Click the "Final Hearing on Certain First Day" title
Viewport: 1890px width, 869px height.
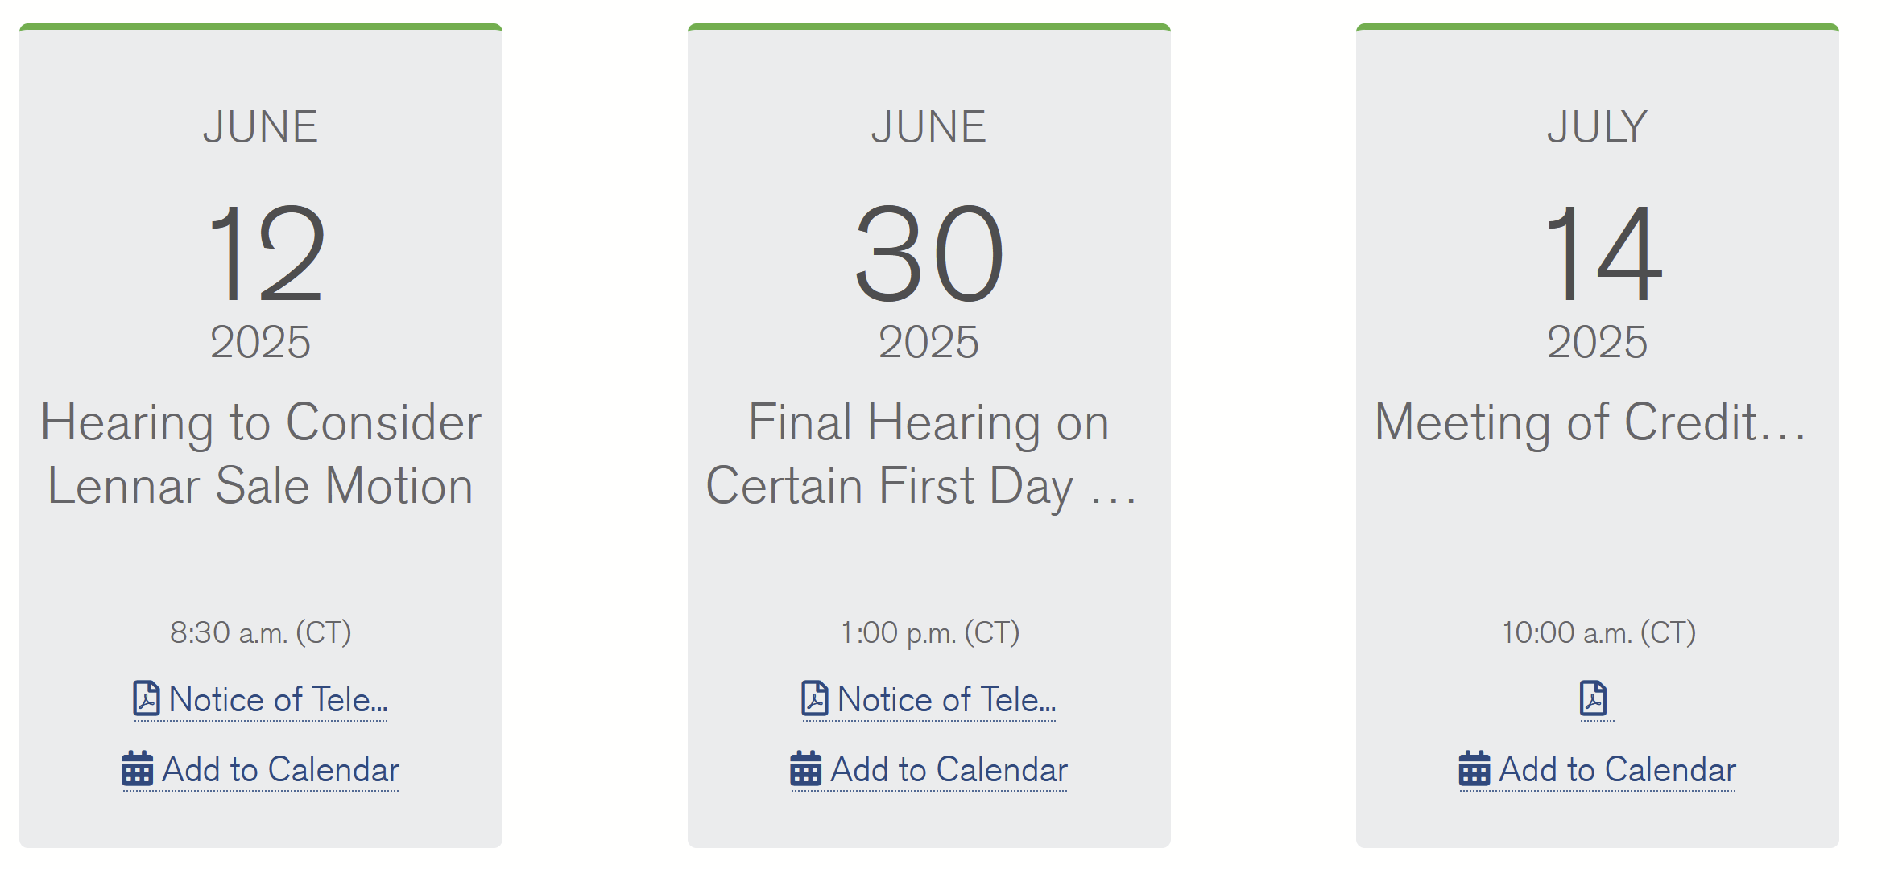pos(928,454)
